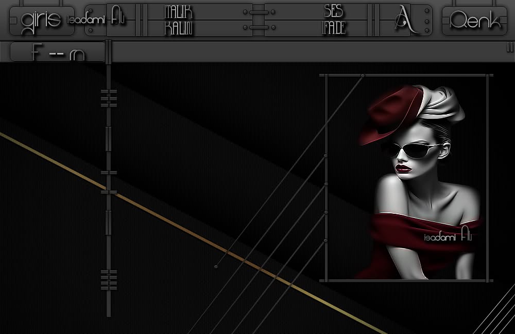Image resolution: width=515 pixels, height=334 pixels.
Task: Click the bottom round dot beside the A icon
Action: click(426, 30)
